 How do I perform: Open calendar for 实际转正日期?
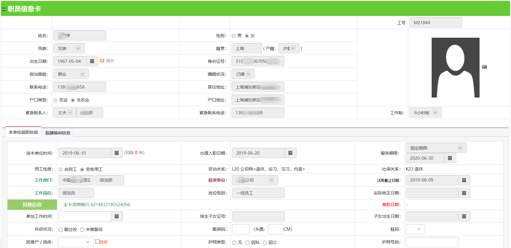coord(464,193)
